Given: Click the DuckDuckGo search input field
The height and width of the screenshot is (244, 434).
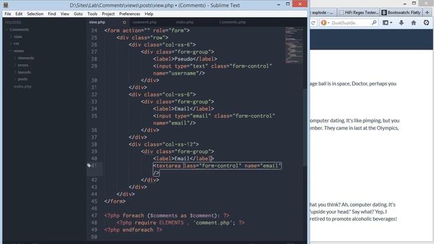Looking at the screenshot, I should tap(349, 22).
